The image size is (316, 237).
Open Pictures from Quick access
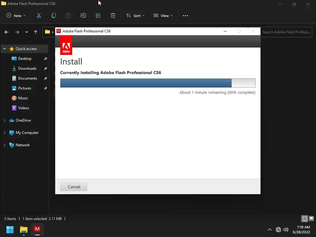25,88
